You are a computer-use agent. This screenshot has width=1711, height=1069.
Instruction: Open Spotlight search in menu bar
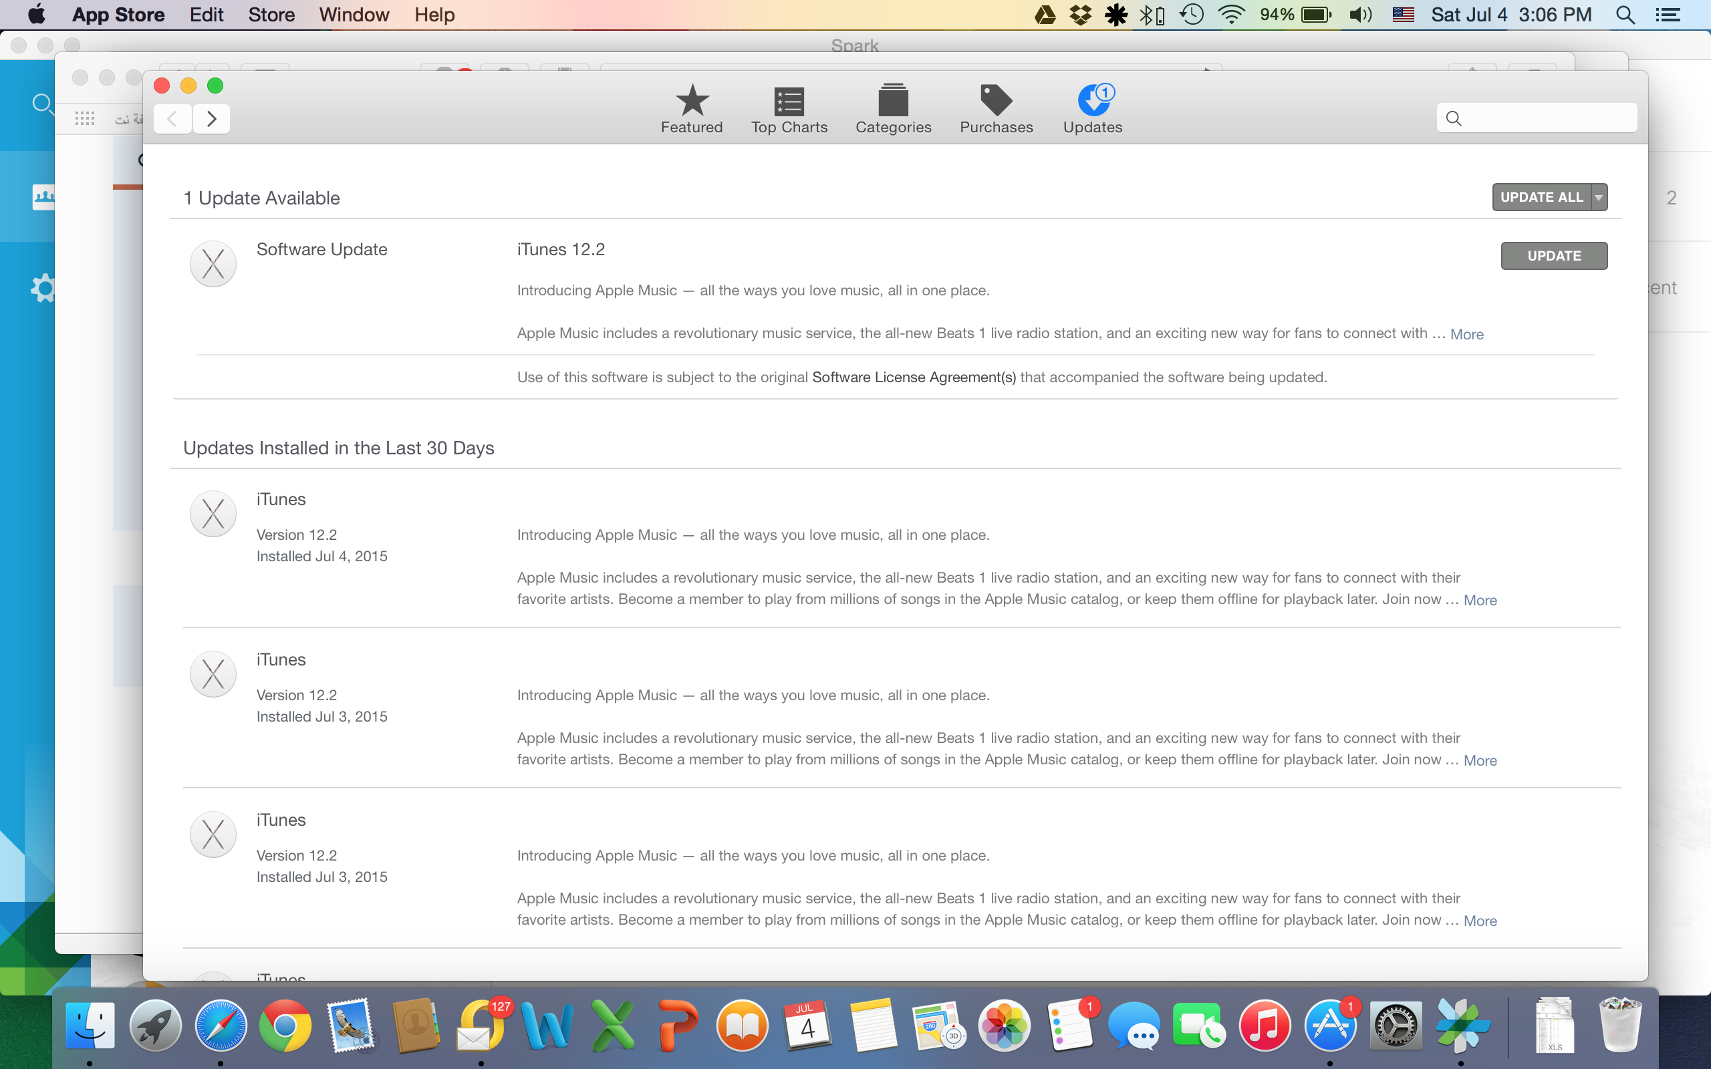click(x=1625, y=15)
